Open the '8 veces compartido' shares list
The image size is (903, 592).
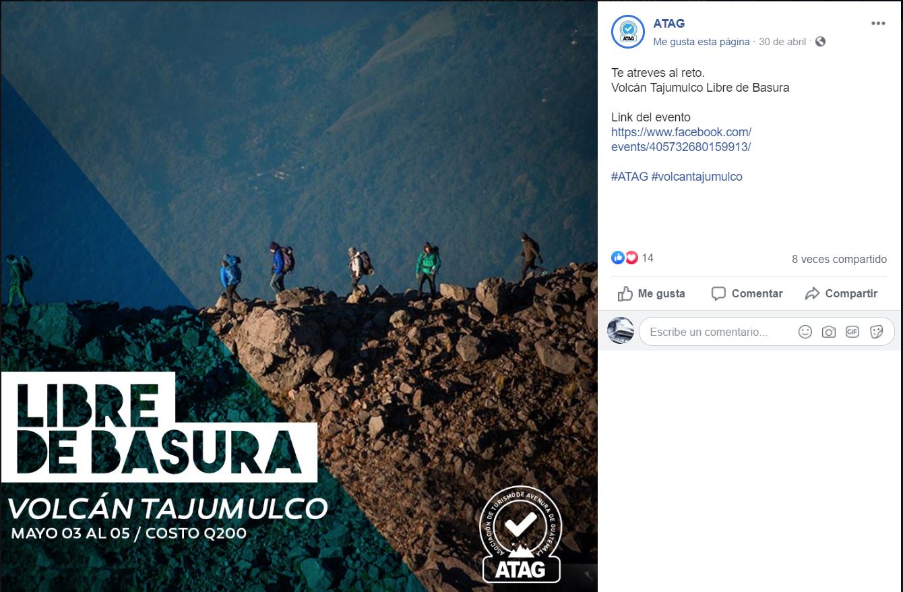coord(839,259)
